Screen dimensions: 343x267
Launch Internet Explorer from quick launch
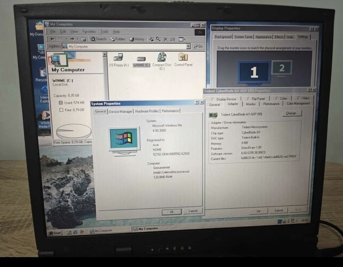pos(75,232)
